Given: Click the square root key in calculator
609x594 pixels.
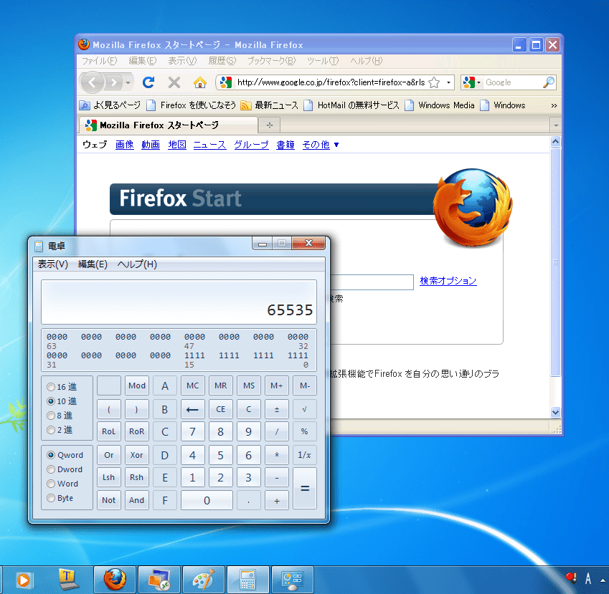Looking at the screenshot, I should 304,409.
